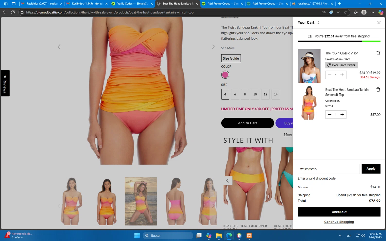Viewport: 386px width, 241px height.
Task: Open XAMPP icon in taskbar
Action: click(x=249, y=236)
